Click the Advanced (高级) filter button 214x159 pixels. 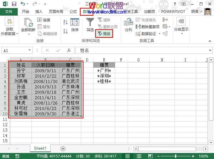pos(104,34)
